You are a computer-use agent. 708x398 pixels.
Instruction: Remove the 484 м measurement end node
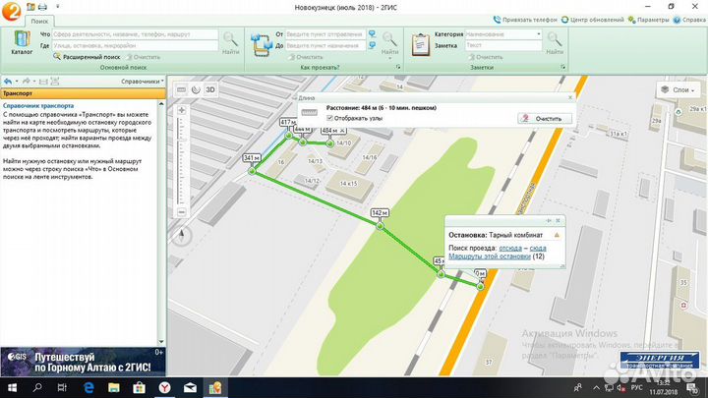click(343, 131)
